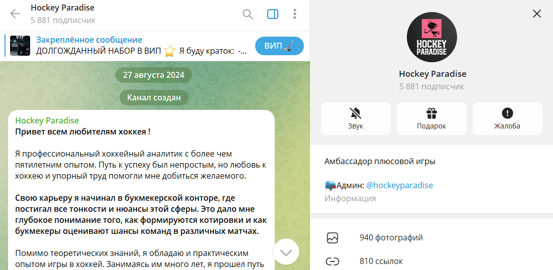The image size is (553, 270).
Task: Click the link chain icon
Action: [332, 261]
